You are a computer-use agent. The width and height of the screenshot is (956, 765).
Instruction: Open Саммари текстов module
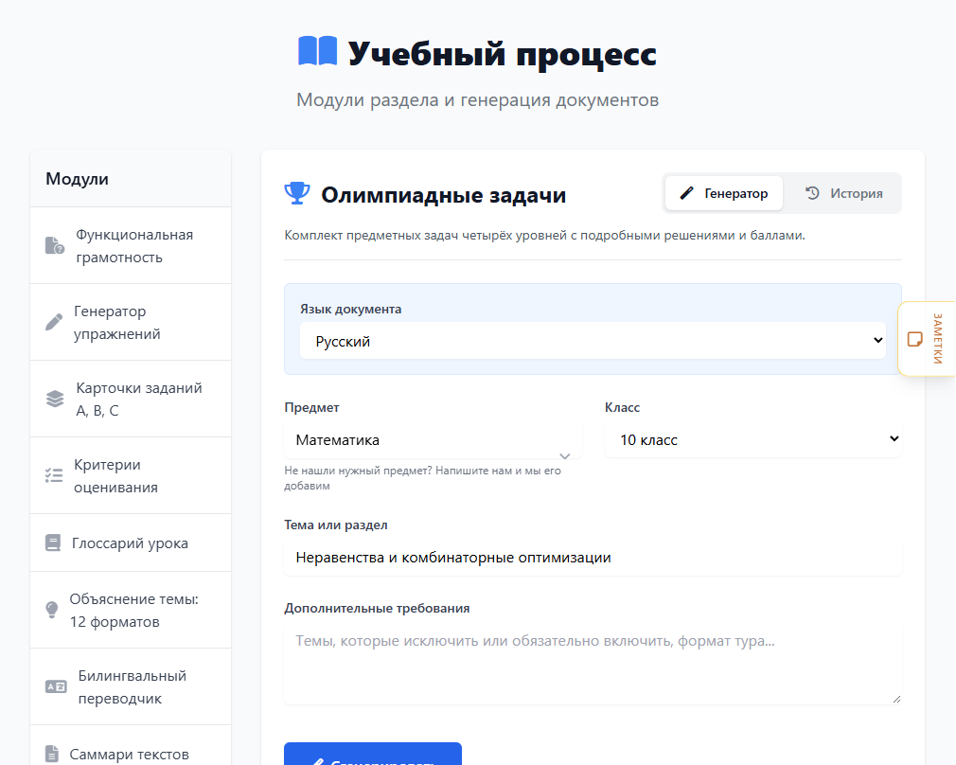pos(131,747)
